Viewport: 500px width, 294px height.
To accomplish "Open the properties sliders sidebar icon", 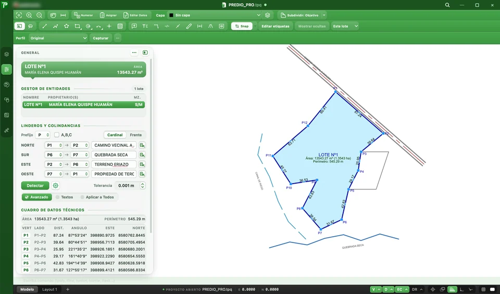I will click(x=7, y=69).
